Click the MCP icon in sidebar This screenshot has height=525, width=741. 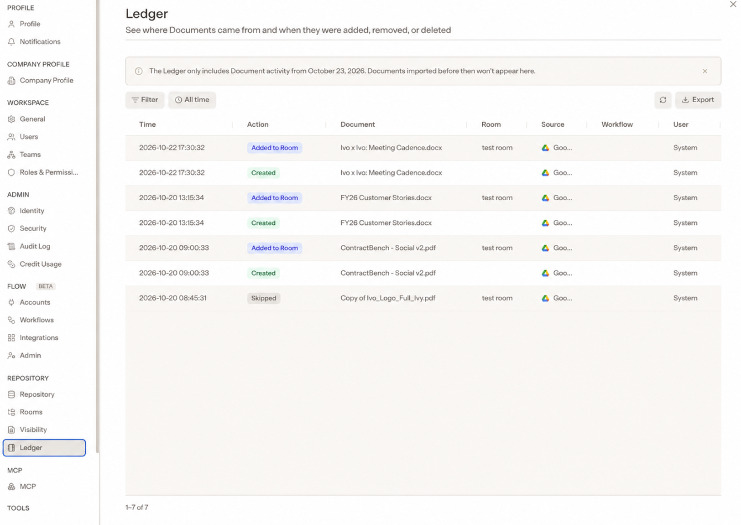click(x=11, y=487)
